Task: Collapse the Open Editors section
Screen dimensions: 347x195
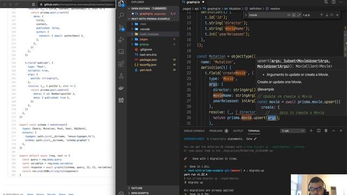Action: [153, 9]
